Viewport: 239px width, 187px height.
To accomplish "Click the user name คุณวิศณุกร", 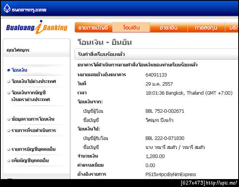I will pos(18,50).
